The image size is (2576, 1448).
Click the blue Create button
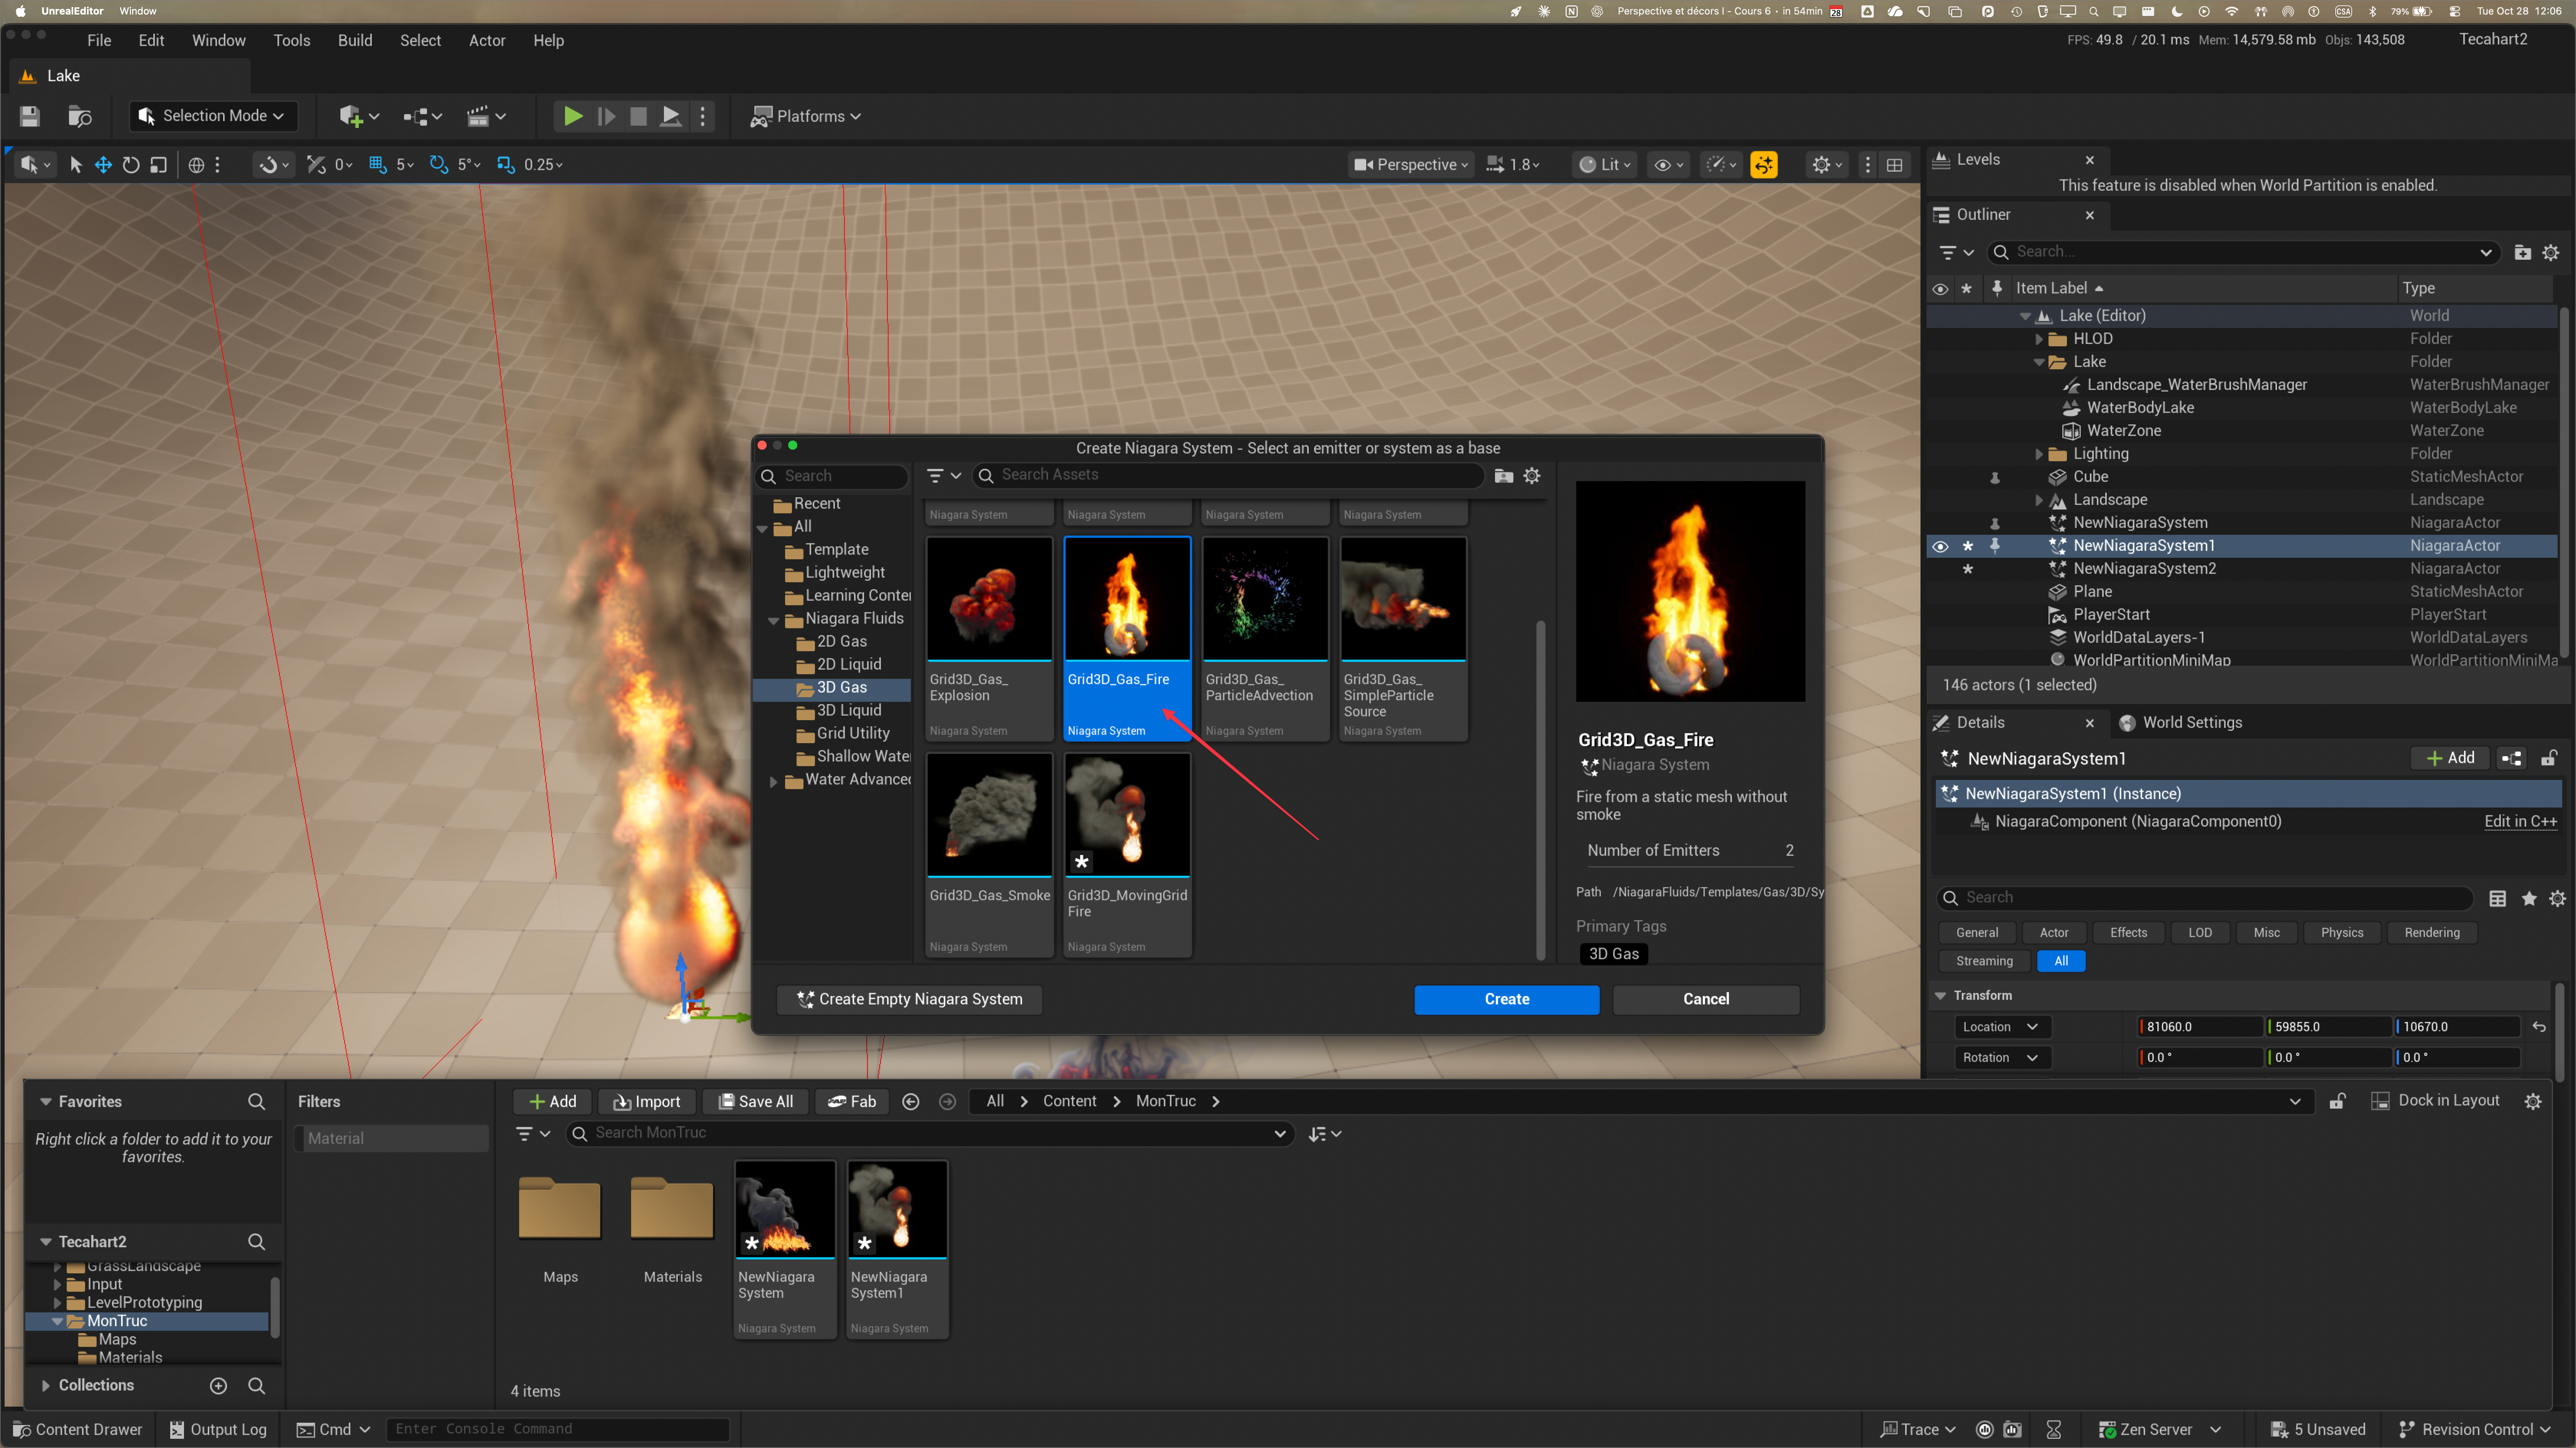(x=1506, y=999)
